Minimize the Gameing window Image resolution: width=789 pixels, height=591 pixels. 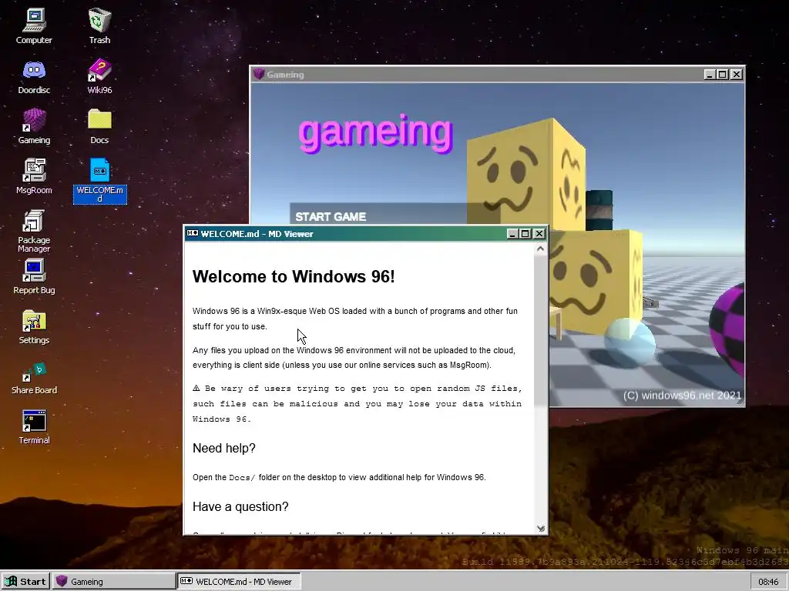[710, 75]
